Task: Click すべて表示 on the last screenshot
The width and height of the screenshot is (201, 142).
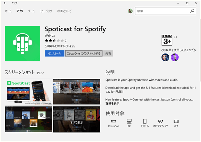Action: coord(77,120)
